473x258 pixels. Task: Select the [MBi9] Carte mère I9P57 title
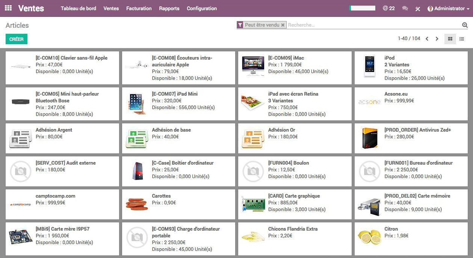pyautogui.click(x=62, y=229)
